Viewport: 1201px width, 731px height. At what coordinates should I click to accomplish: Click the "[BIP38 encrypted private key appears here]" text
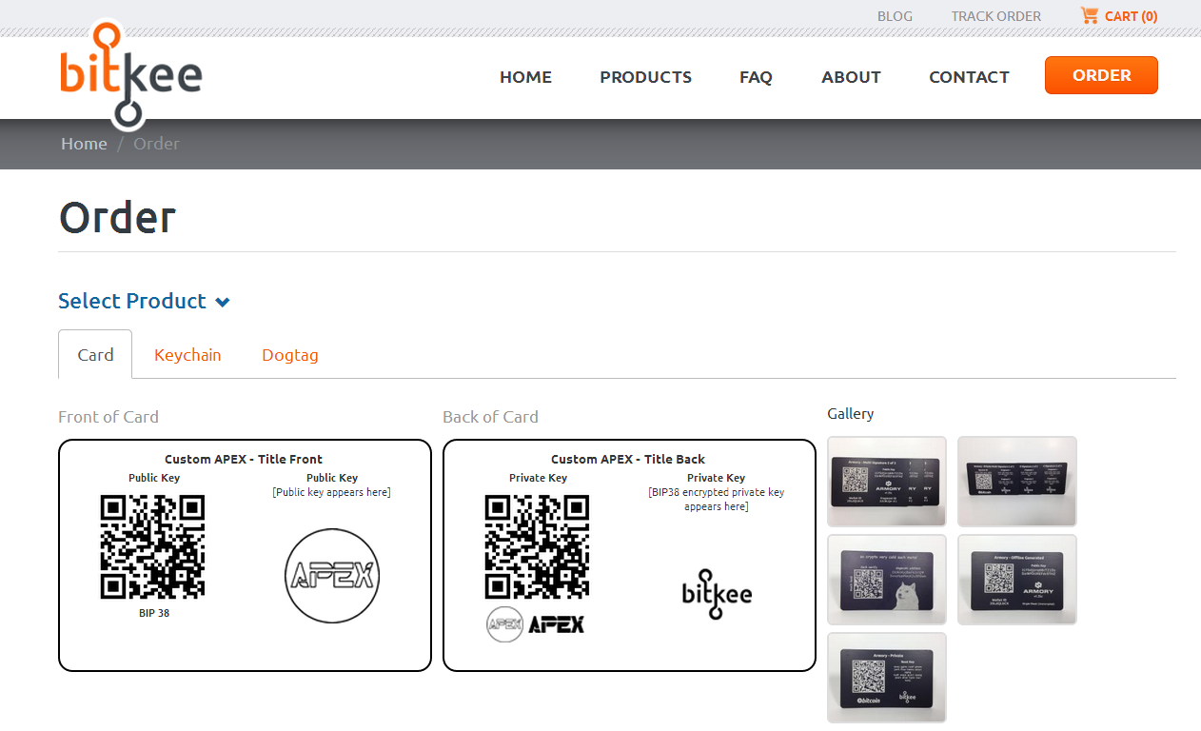pos(717,500)
